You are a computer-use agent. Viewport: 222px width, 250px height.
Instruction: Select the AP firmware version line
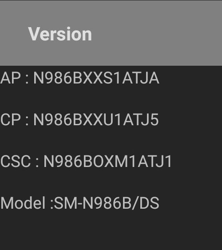pyautogui.click(x=80, y=78)
